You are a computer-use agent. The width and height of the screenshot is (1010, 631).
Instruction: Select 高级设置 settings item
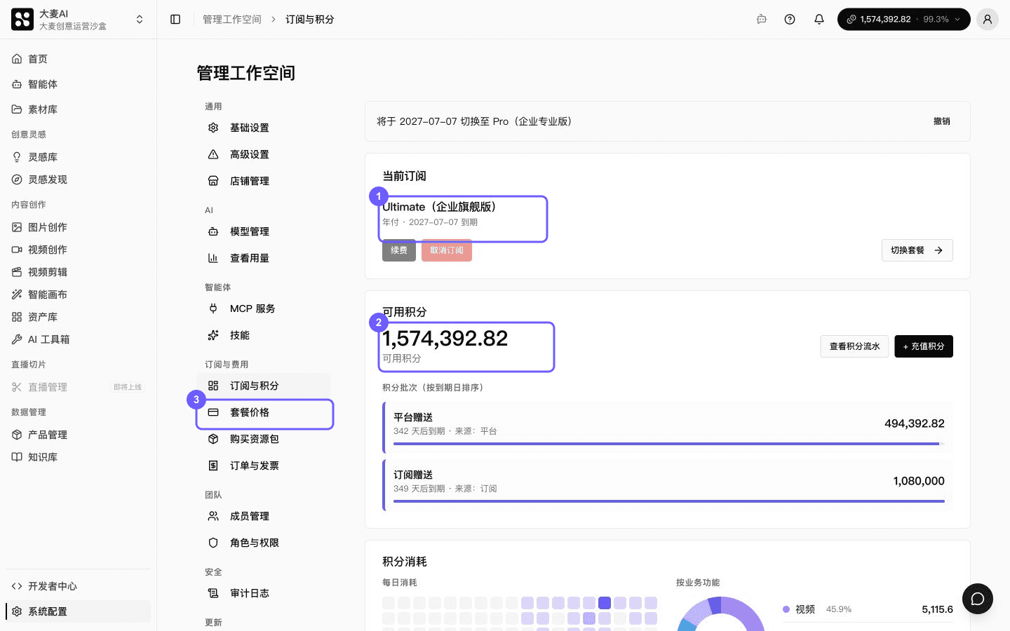pos(264,154)
